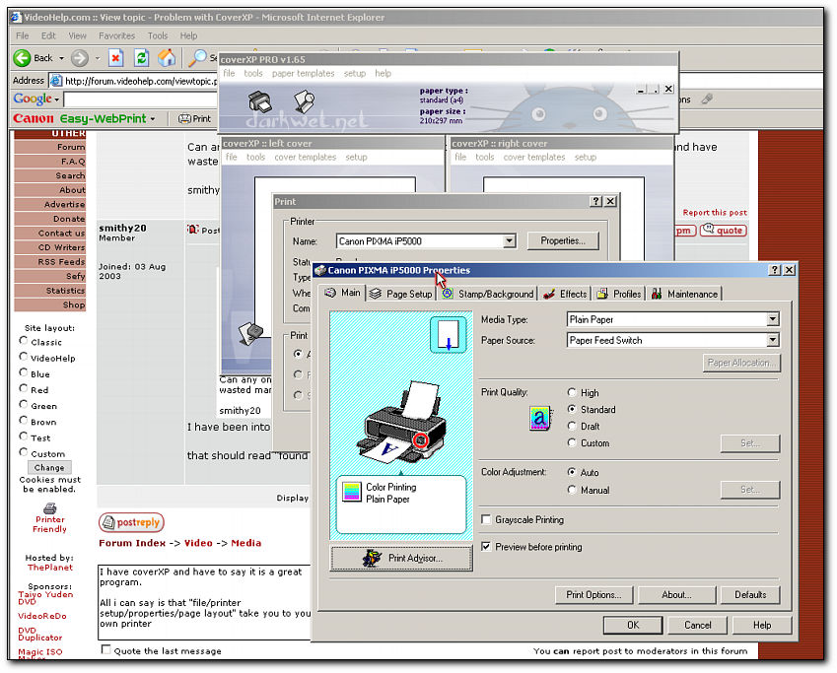Switch to the Effects tab
Screen dimensions: 837x673
(x=565, y=294)
